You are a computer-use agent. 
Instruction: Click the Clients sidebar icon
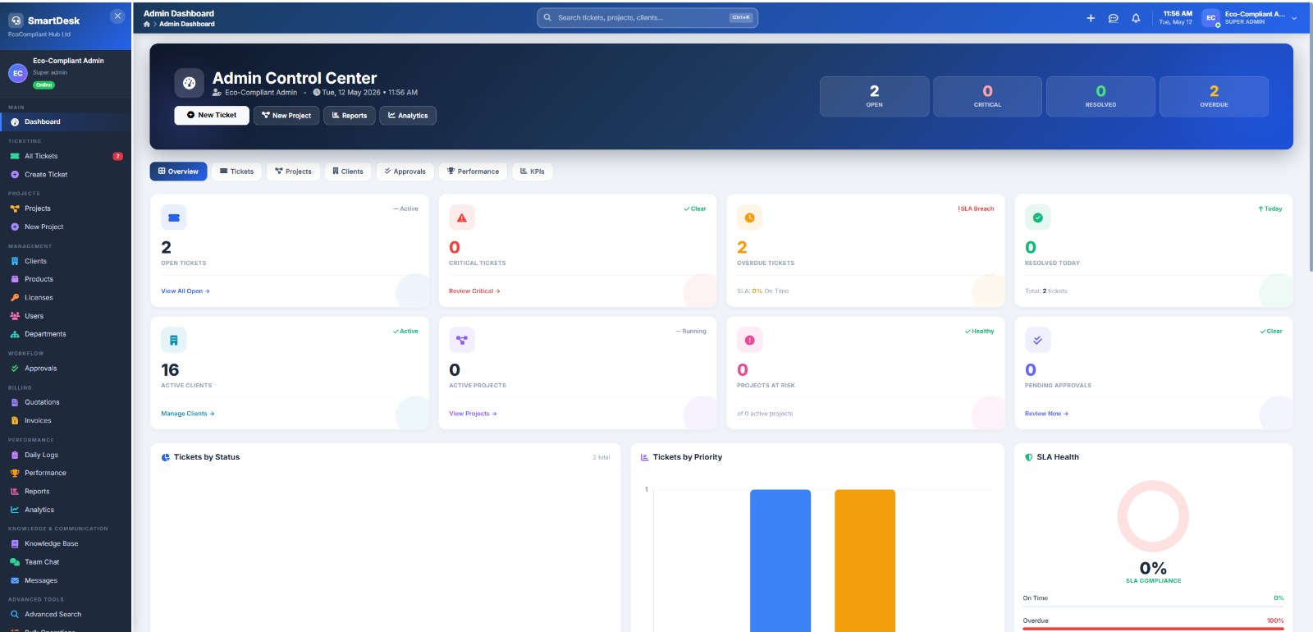(x=15, y=261)
